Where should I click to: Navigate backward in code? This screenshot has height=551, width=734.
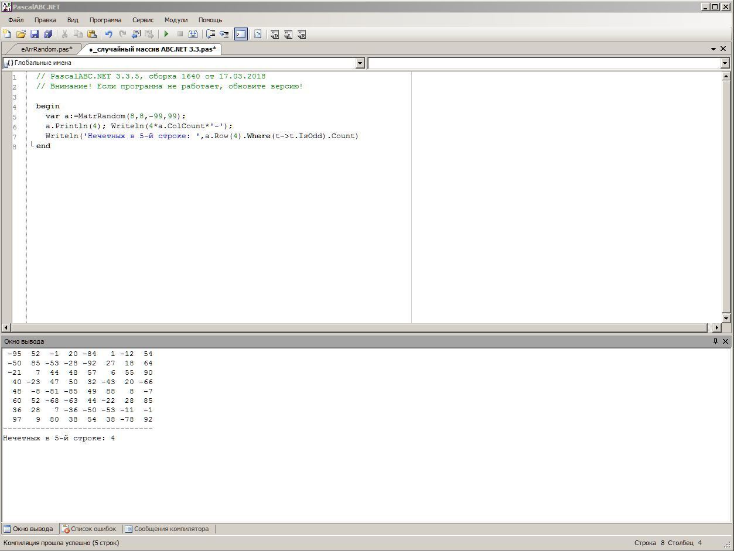click(136, 35)
